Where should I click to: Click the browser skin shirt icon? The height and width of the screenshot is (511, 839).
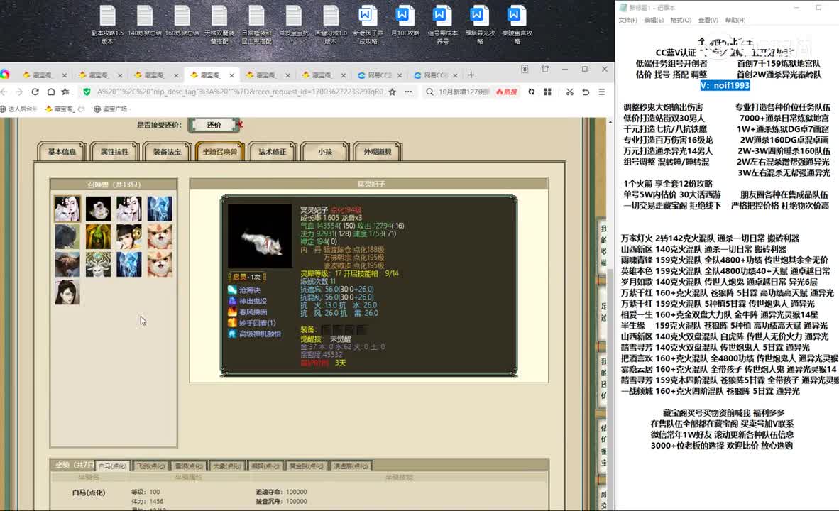tap(544, 69)
